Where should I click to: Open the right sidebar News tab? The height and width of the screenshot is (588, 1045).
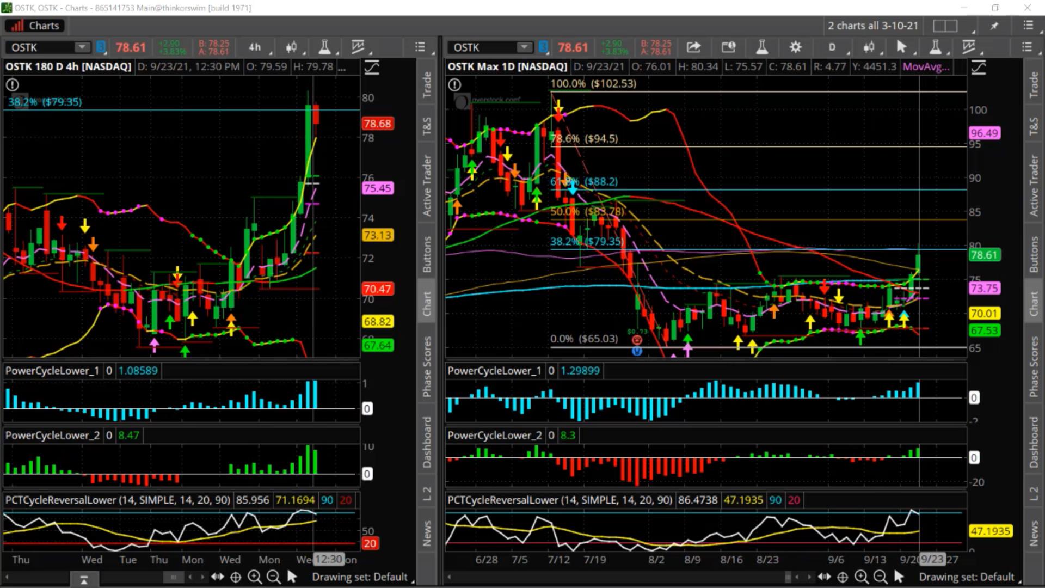(1034, 533)
